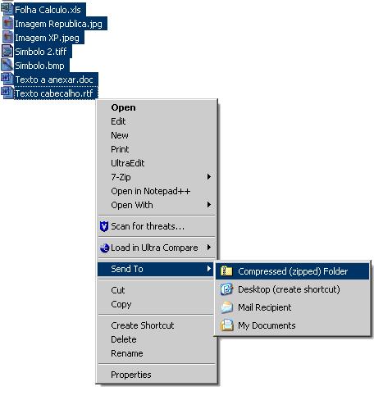The image size is (374, 400).
Task: Click the My Documents folder icon
Action: point(226,325)
